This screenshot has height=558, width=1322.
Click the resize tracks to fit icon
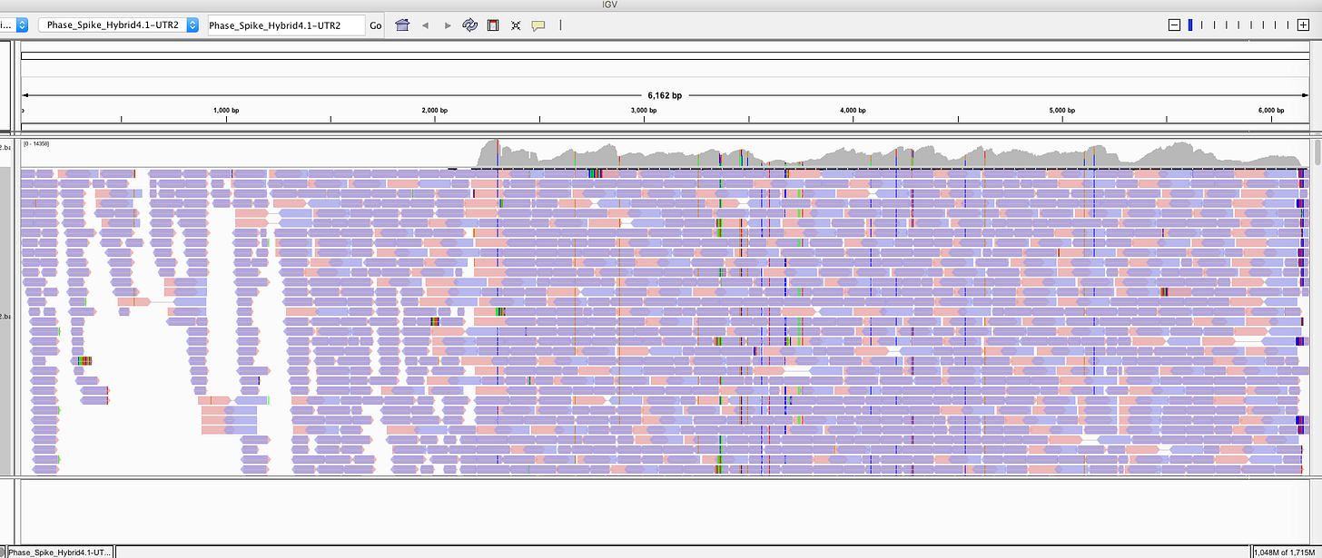coord(516,25)
